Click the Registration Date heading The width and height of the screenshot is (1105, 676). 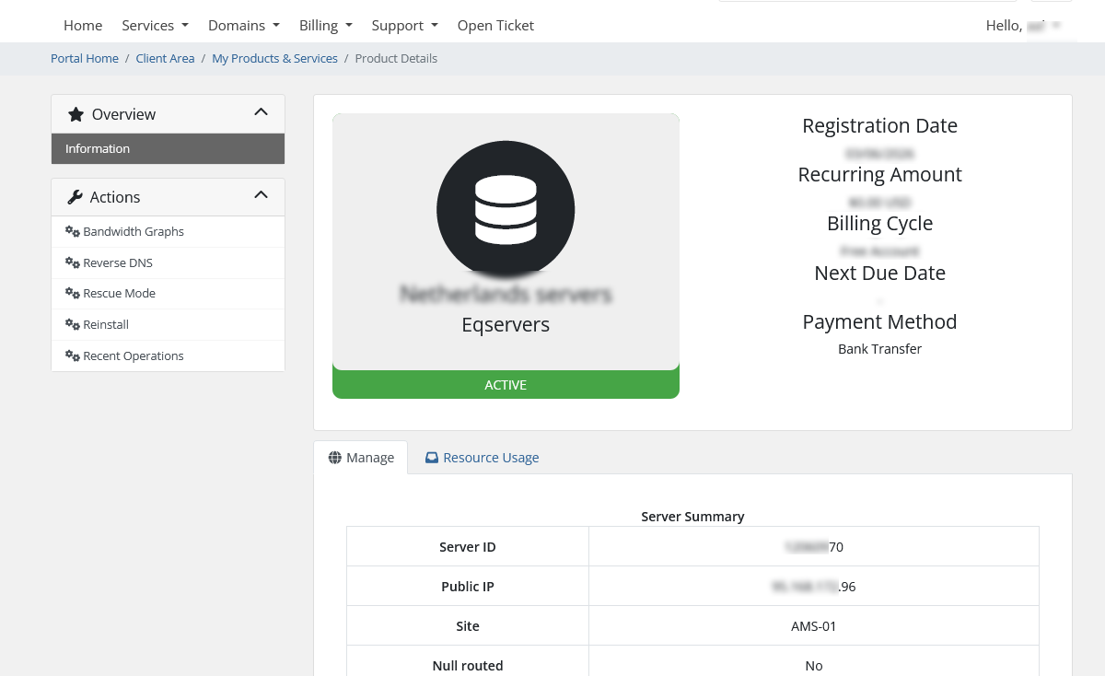pyautogui.click(x=879, y=126)
